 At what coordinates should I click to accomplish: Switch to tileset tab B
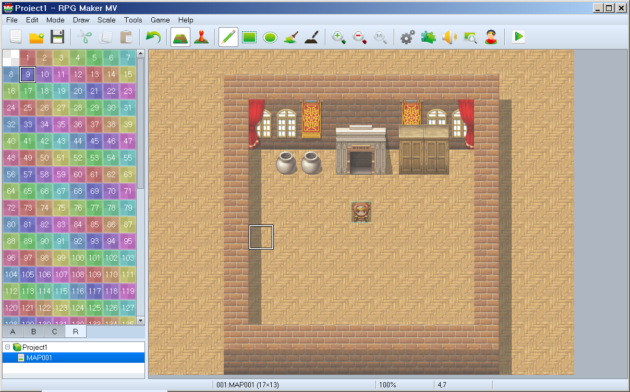pos(34,331)
